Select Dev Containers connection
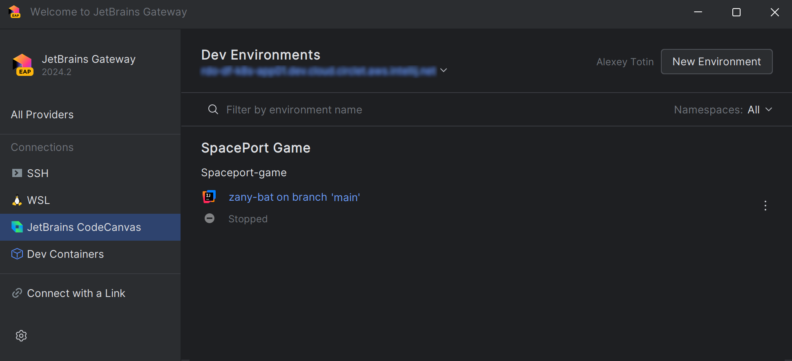 (65, 254)
